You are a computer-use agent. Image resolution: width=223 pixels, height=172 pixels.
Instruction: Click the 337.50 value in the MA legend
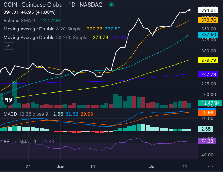(x=112, y=29)
